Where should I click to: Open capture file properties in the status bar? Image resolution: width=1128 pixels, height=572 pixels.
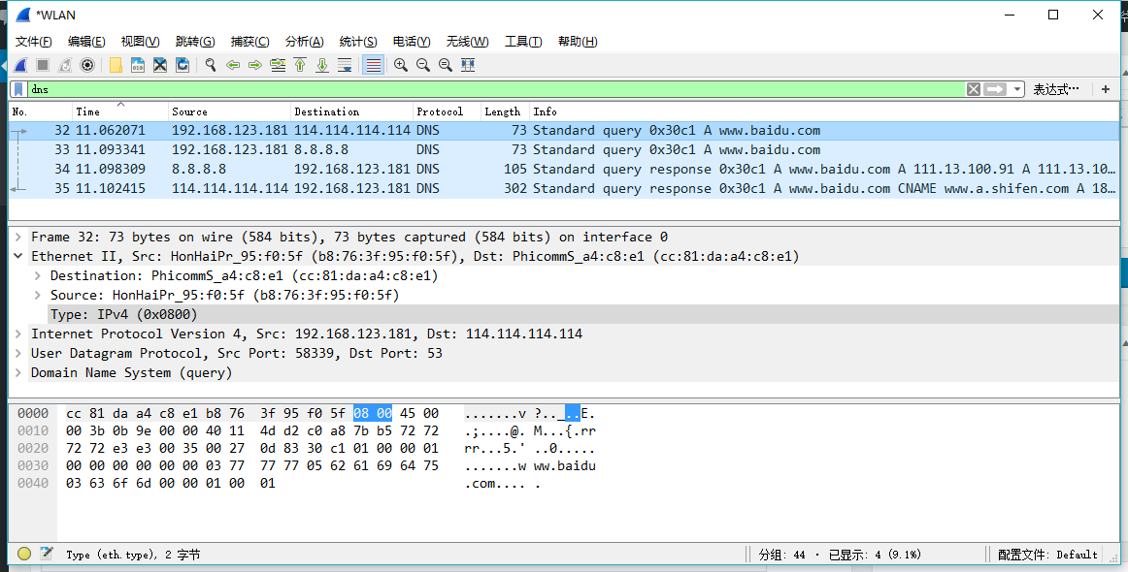[x=47, y=554]
